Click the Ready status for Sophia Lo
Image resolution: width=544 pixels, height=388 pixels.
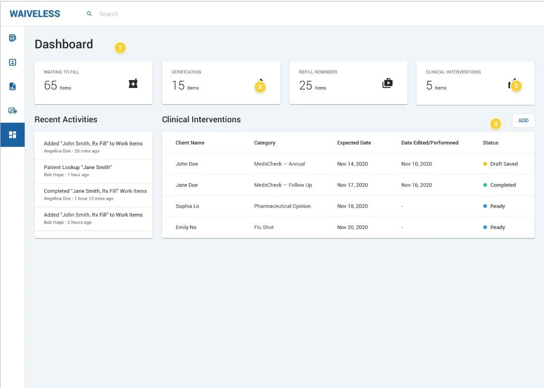point(494,206)
